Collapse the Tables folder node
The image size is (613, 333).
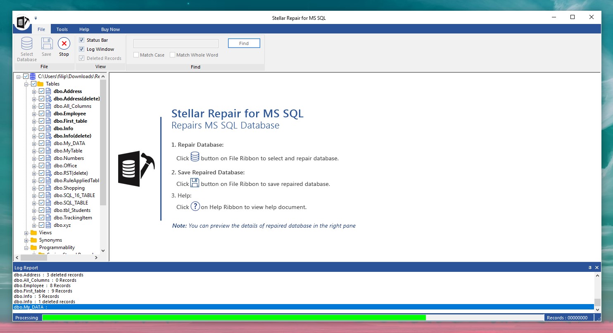26,84
